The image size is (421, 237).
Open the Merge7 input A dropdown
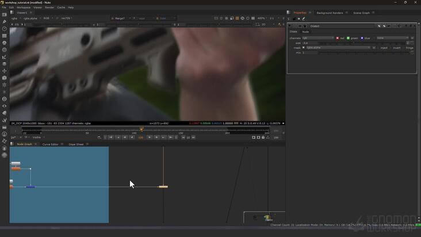121,18
